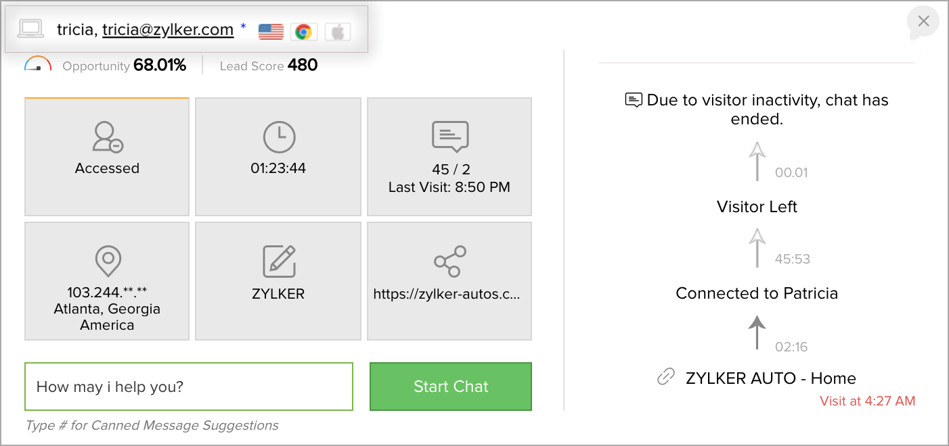Screen dimensions: 949x446
Task: Click the Apple OS icon
Action: (x=337, y=31)
